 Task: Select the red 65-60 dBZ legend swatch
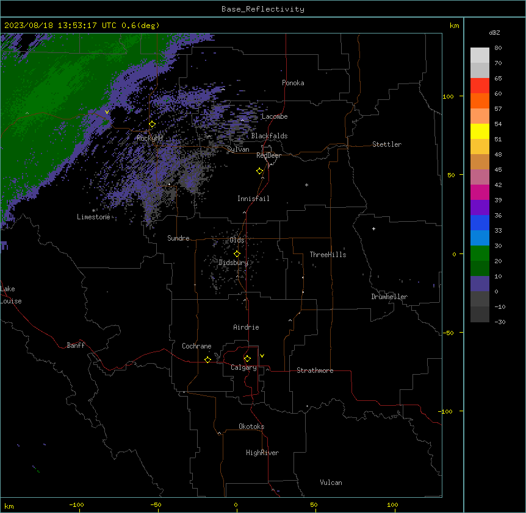pyautogui.click(x=480, y=85)
